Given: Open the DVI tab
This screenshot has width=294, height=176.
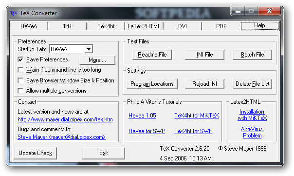Looking at the screenshot, I should (183, 26).
